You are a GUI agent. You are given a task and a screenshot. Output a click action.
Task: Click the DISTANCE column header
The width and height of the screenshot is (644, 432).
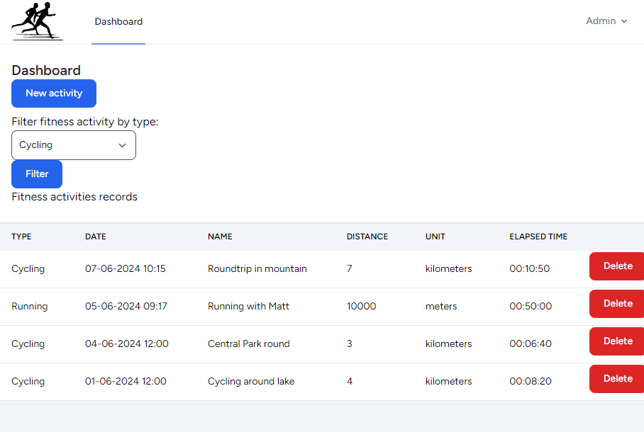367,237
